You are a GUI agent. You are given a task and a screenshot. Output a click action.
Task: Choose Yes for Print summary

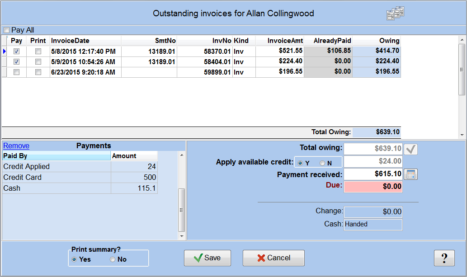coord(75,259)
